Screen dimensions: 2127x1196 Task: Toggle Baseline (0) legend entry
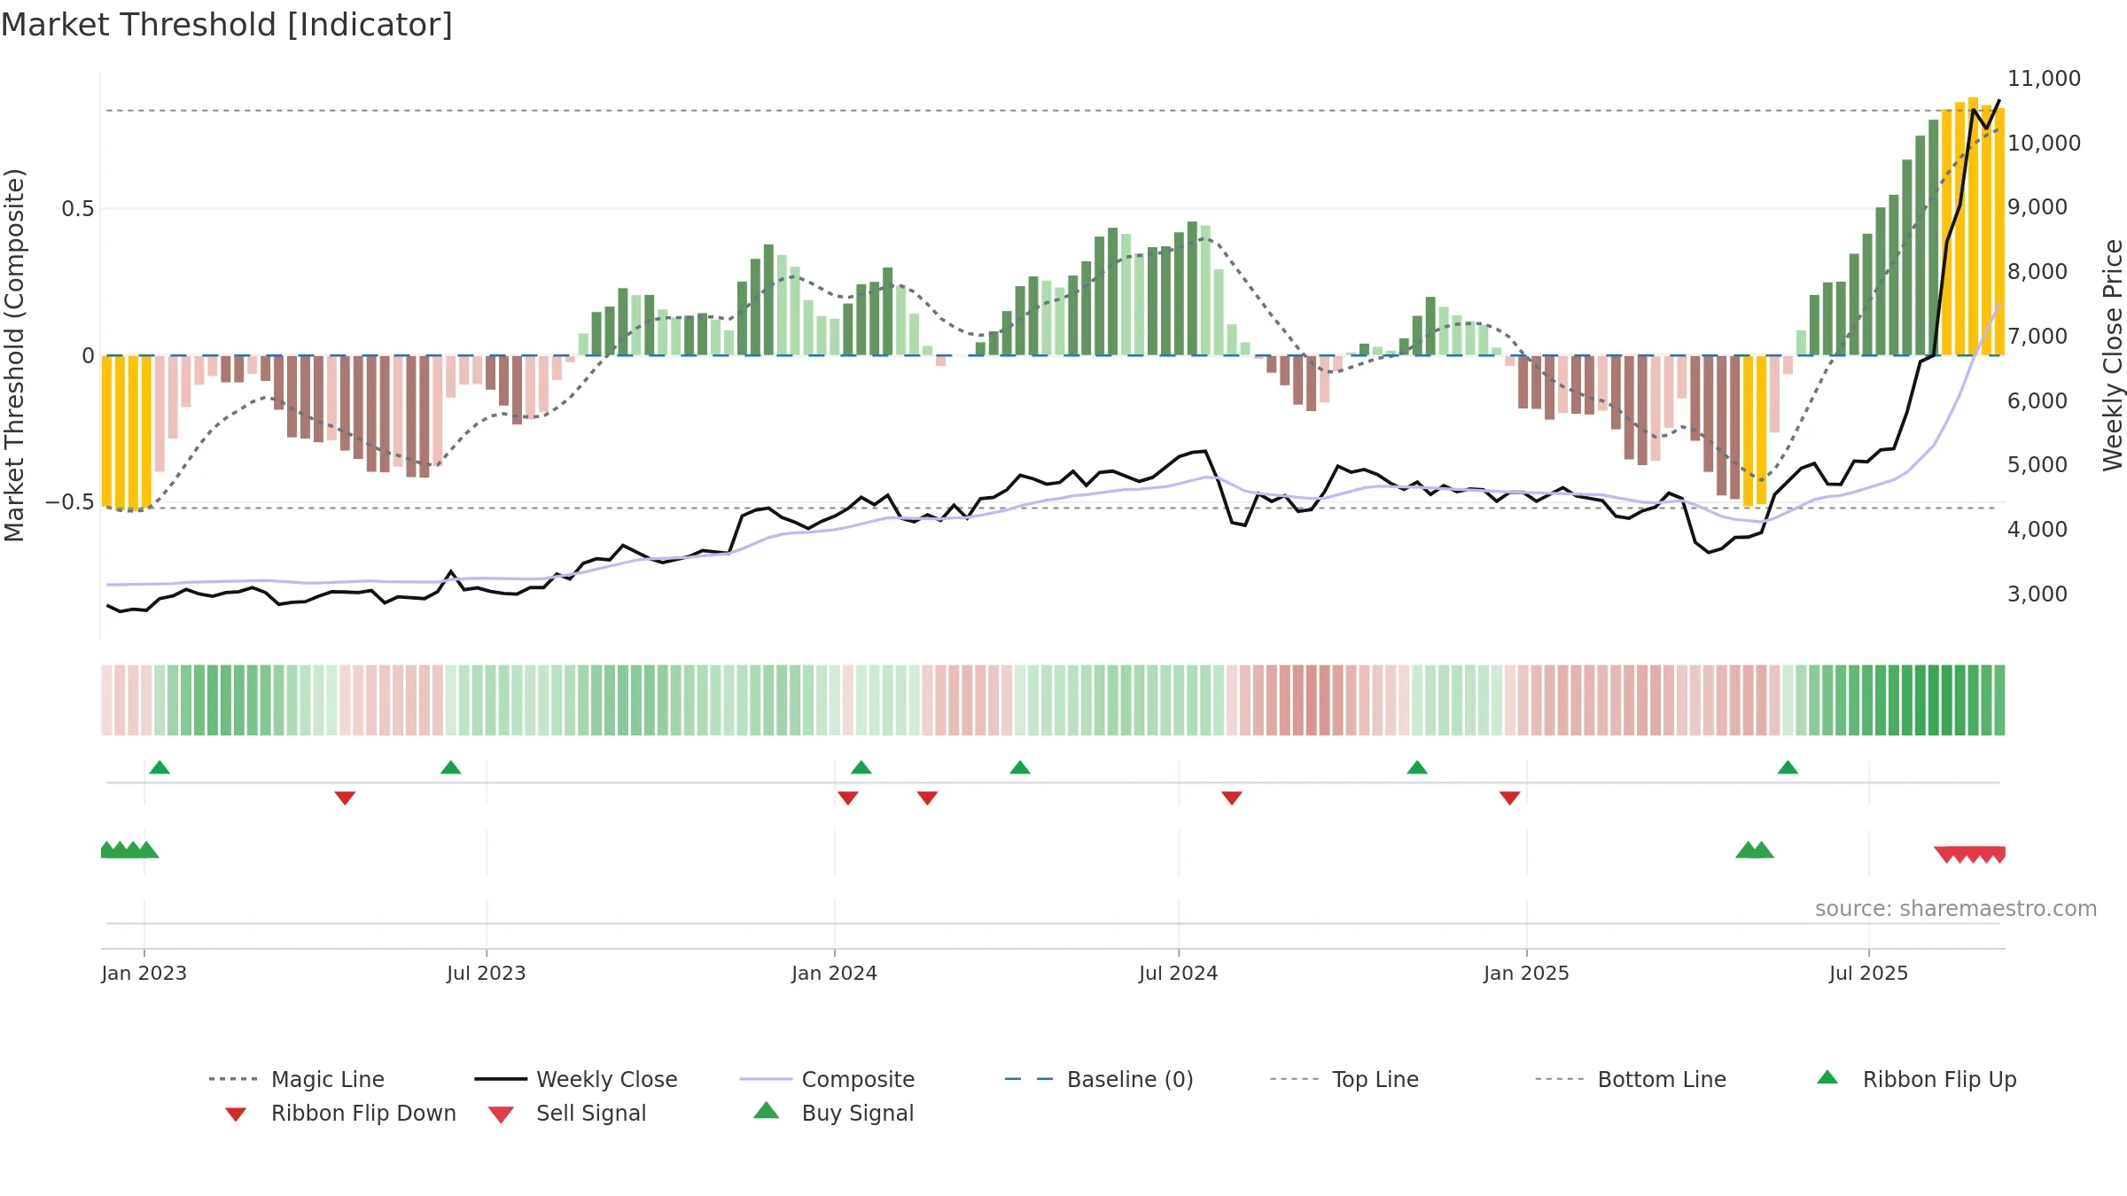pyautogui.click(x=1099, y=1079)
